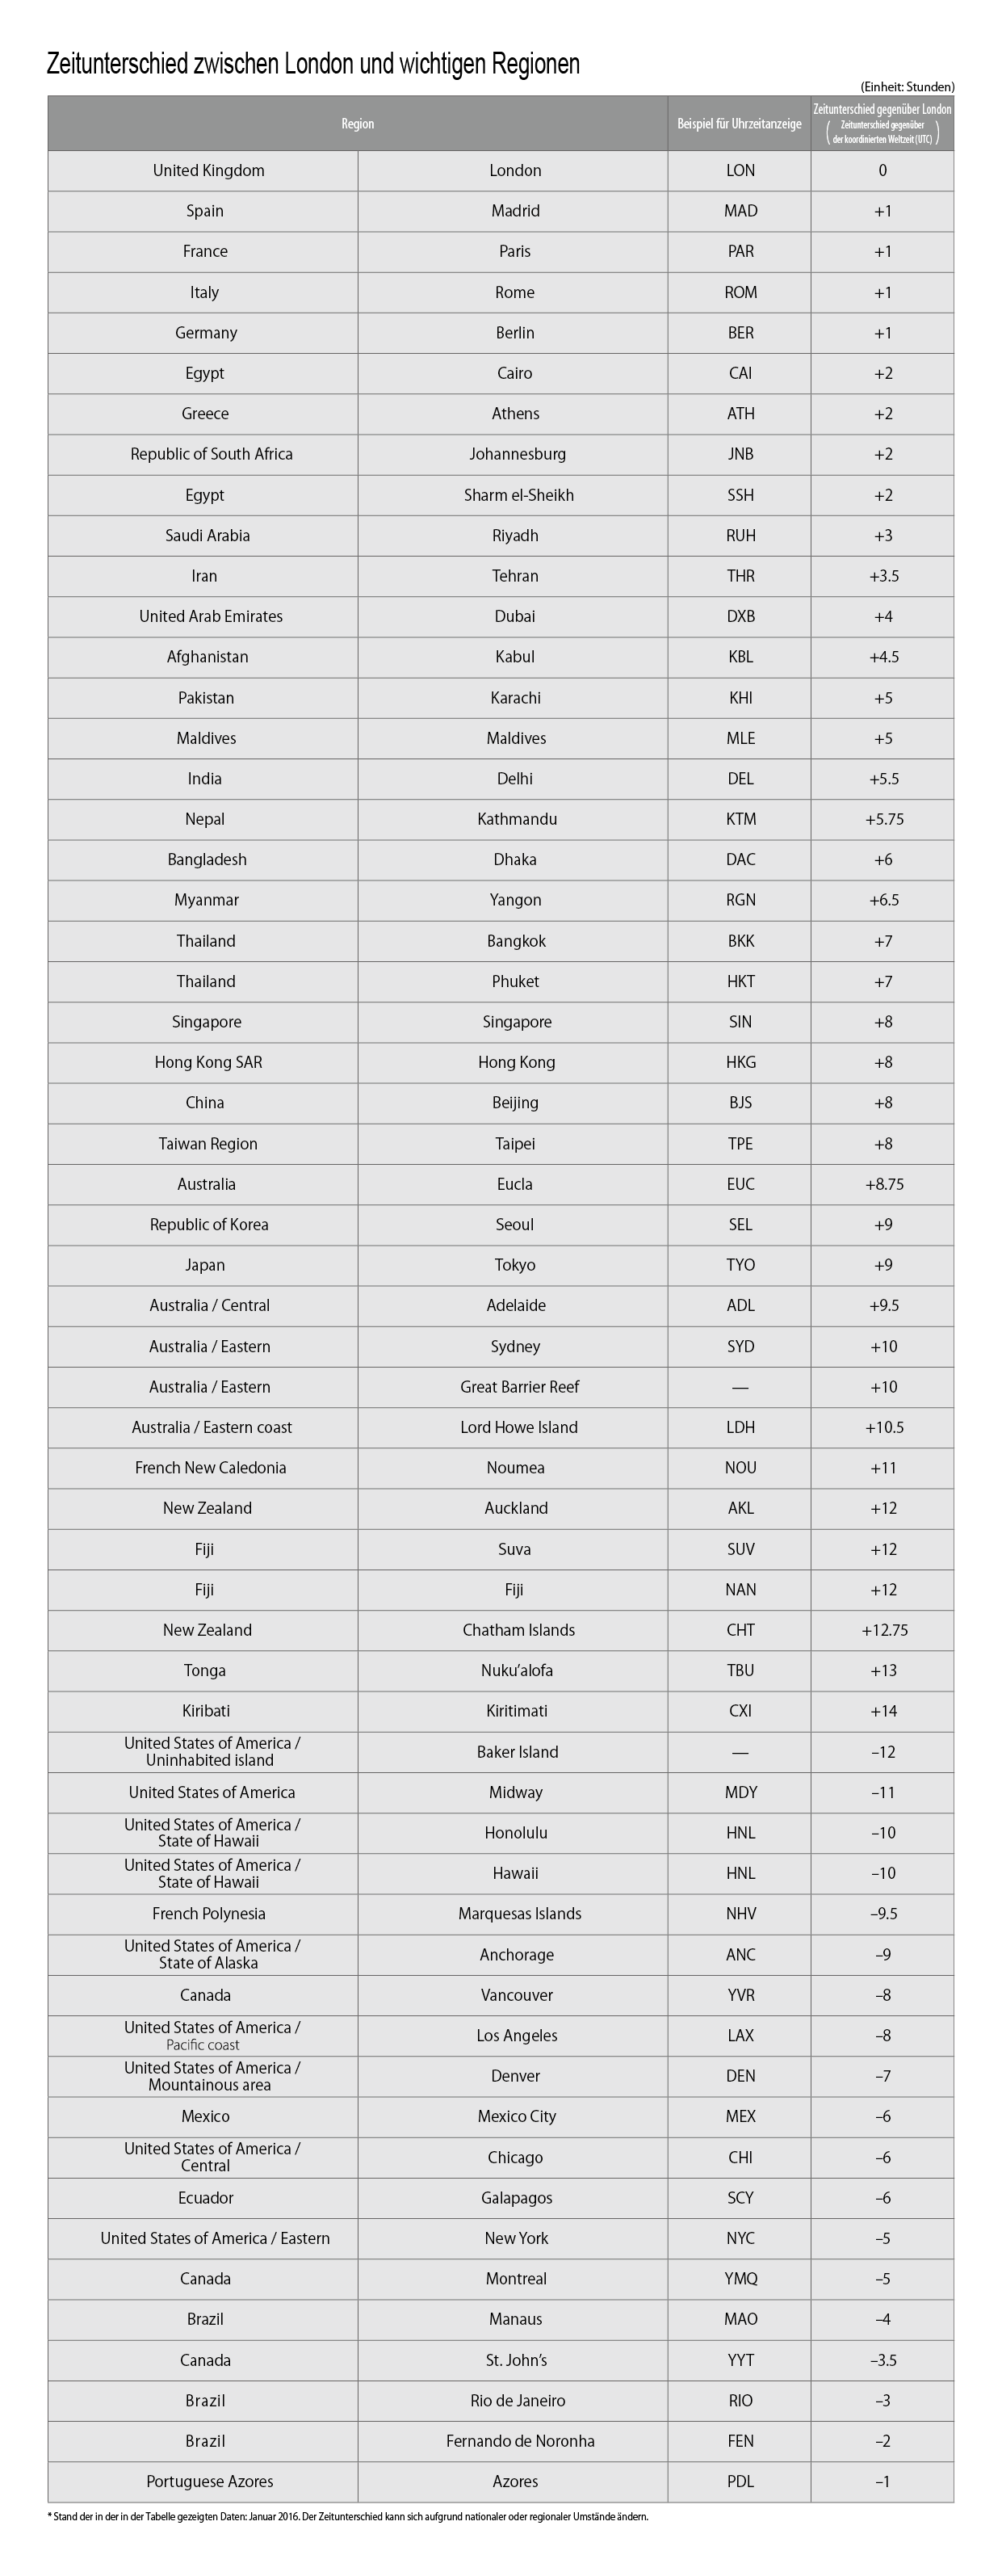Click the 'Kathmandu' city cell

click(516, 819)
